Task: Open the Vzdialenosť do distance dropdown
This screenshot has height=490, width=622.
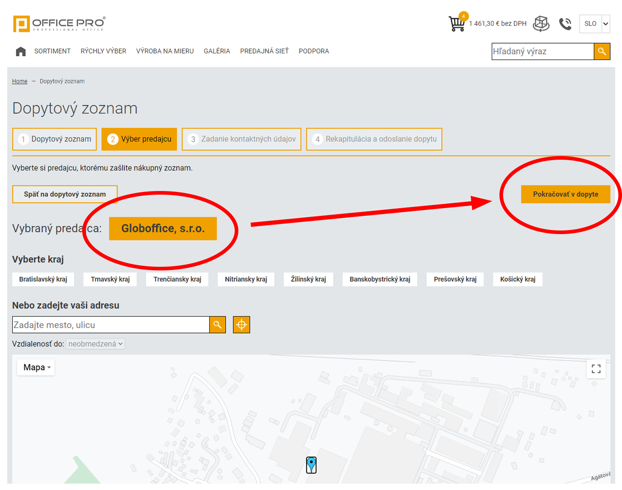Action: [95, 344]
